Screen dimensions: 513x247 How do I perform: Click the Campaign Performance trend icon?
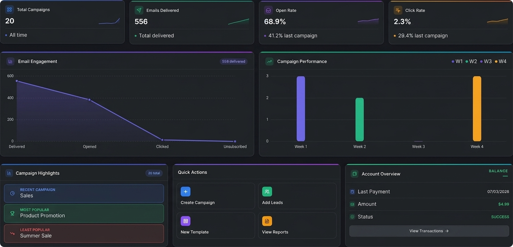[269, 61]
